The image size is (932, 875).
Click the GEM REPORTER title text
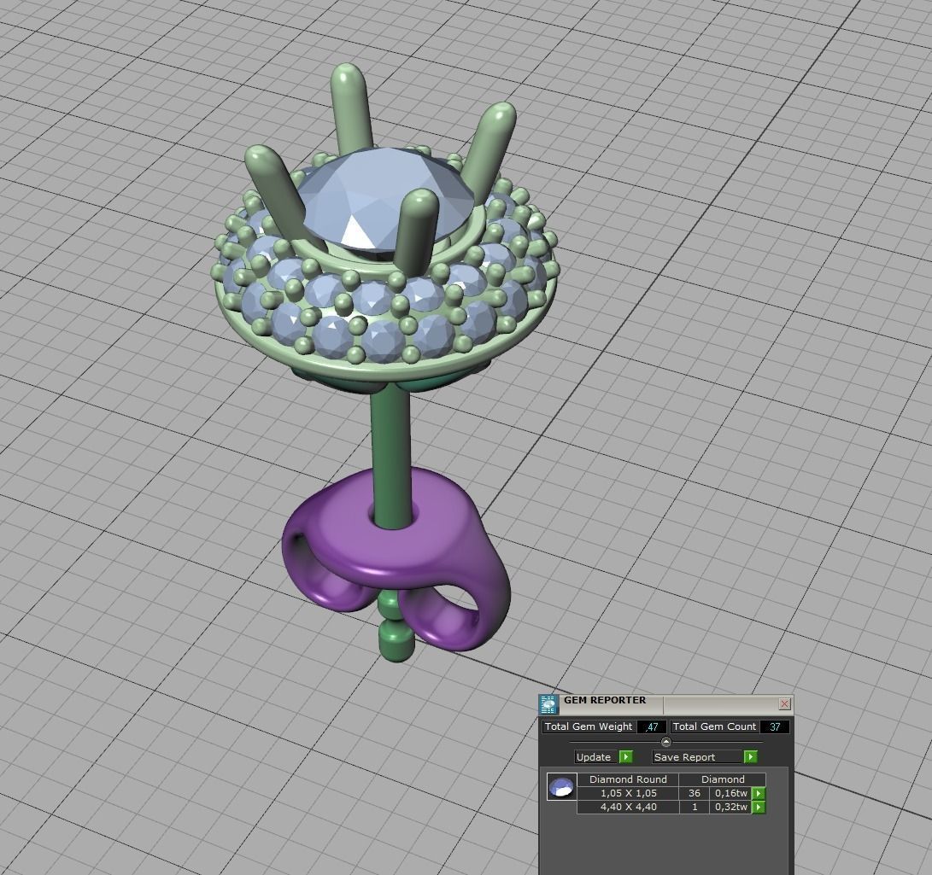tap(605, 700)
